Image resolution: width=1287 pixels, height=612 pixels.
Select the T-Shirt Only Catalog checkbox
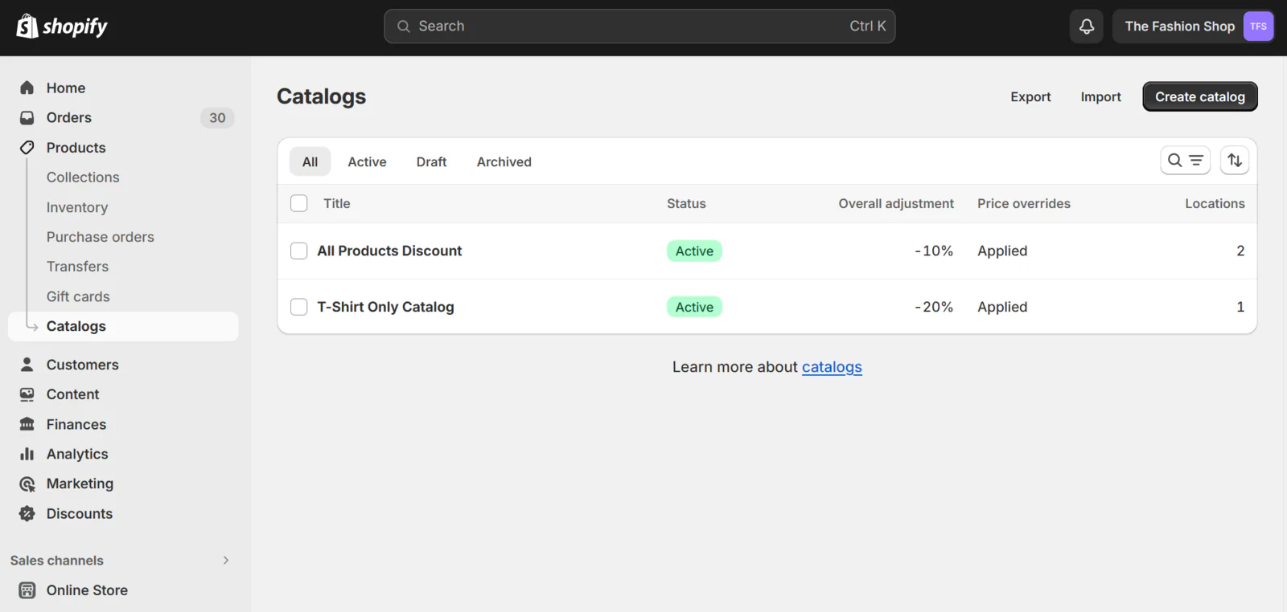click(299, 307)
